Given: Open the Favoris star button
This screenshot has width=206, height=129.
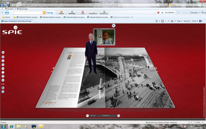Looking at the screenshot, I should click(6, 17).
